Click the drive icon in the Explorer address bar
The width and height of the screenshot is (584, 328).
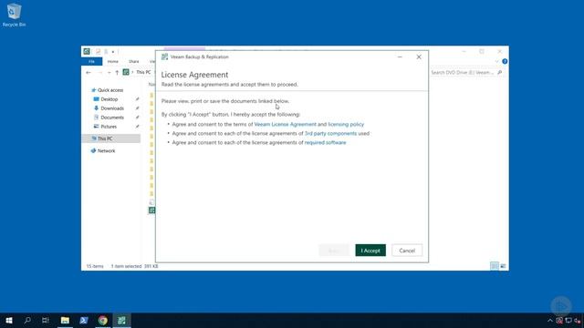pos(126,72)
